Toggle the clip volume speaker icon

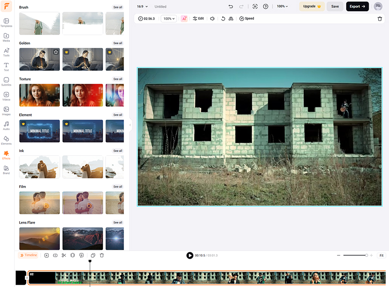tap(212, 19)
